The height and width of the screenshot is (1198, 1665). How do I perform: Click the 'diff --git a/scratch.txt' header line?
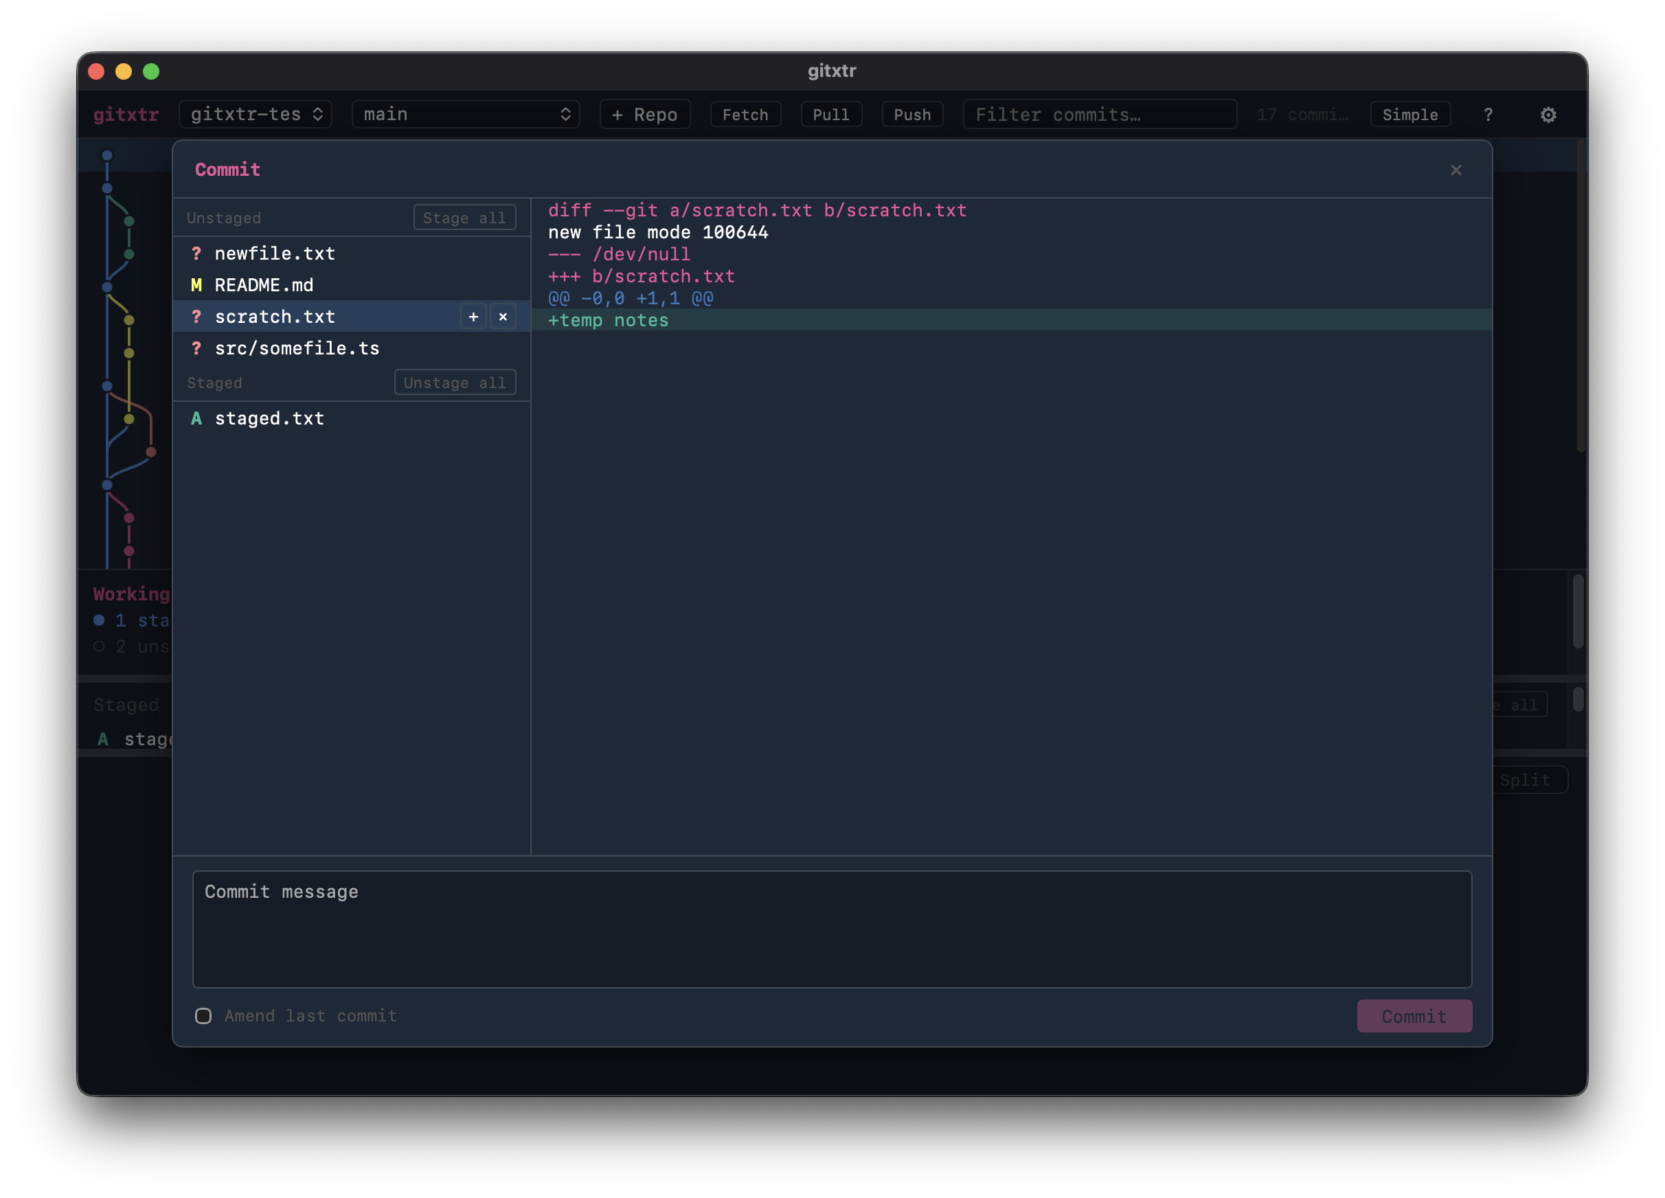(757, 210)
